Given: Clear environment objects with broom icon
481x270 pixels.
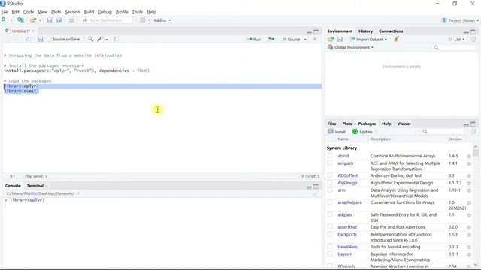Looking at the screenshot, I should pyautogui.click(x=396, y=39).
